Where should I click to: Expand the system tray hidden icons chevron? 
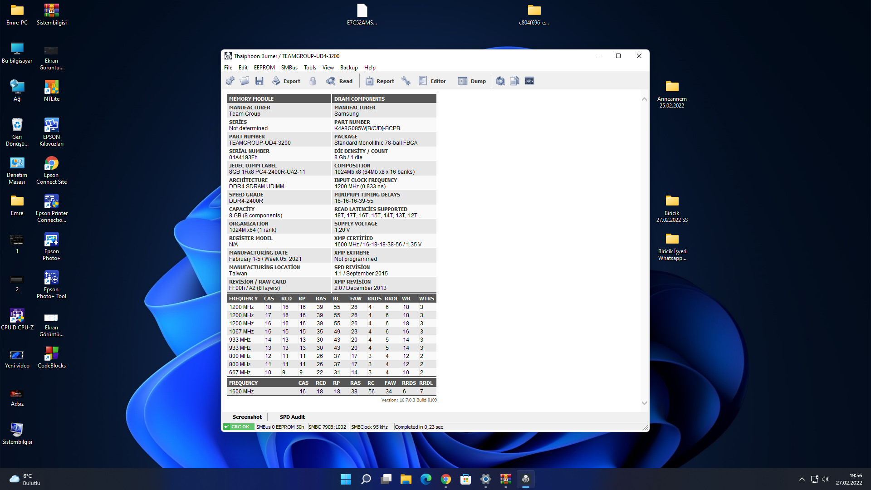(802, 479)
